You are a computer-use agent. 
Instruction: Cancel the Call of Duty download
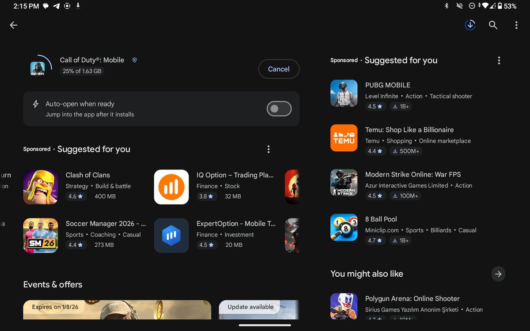click(x=279, y=69)
